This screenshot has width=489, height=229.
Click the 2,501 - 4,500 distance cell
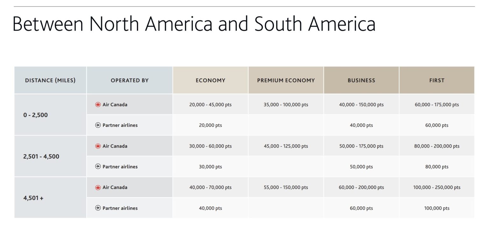coord(50,156)
